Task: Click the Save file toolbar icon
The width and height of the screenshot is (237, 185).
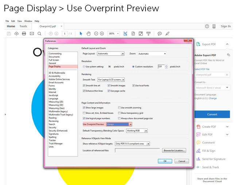Action: (9, 34)
